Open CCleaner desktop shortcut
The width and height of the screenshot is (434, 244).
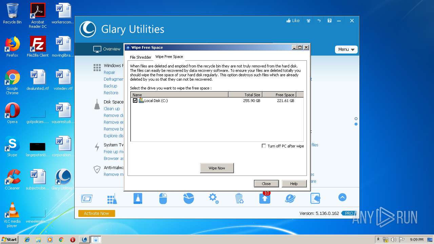click(12, 180)
